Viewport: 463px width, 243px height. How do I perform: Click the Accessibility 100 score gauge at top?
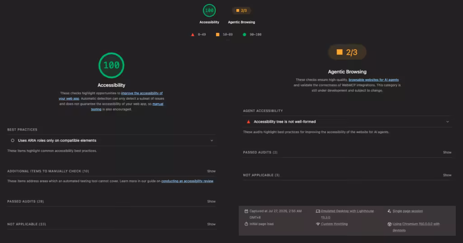(x=209, y=11)
